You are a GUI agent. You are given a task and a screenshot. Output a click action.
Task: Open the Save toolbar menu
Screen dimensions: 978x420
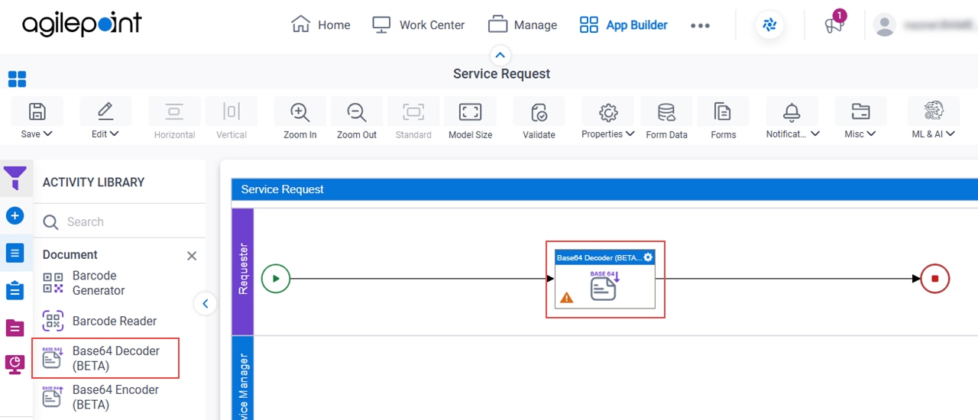(x=37, y=120)
